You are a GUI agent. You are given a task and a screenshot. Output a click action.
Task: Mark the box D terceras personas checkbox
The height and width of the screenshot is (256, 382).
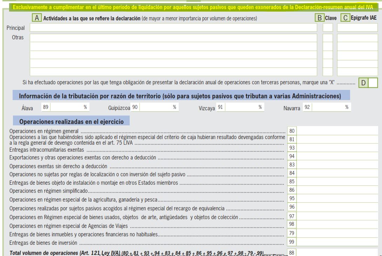click(373, 83)
